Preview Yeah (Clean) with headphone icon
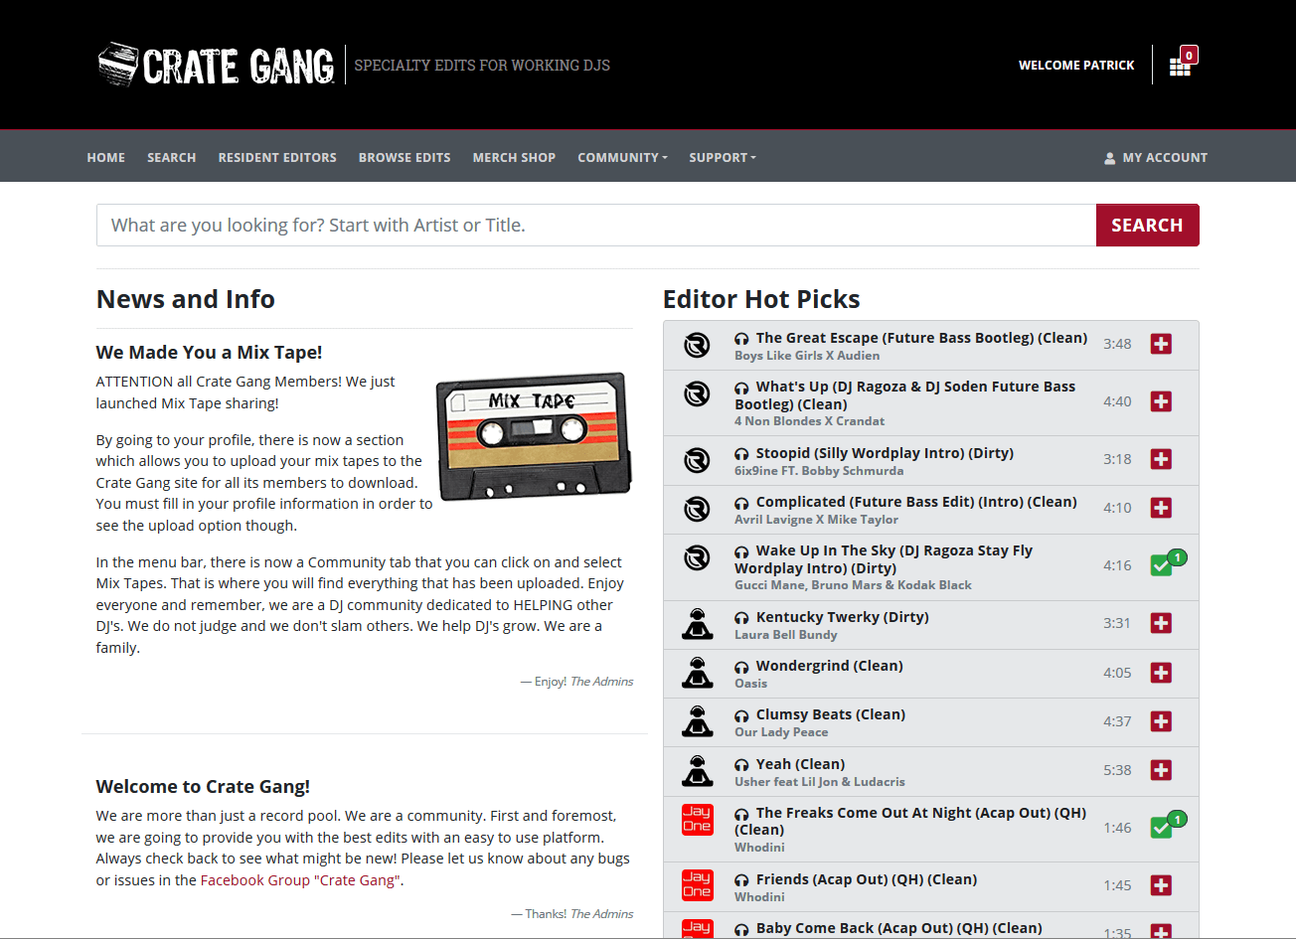Image resolution: width=1296 pixels, height=939 pixels. (741, 765)
